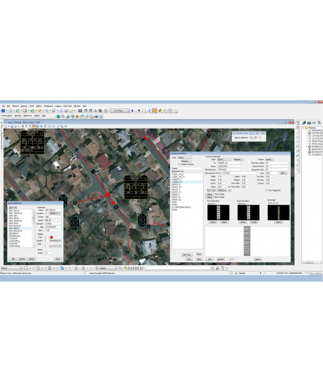Screen dimensions: 323x382
Task: Click the blue info circle toolbar icon
Action: coord(61,111)
